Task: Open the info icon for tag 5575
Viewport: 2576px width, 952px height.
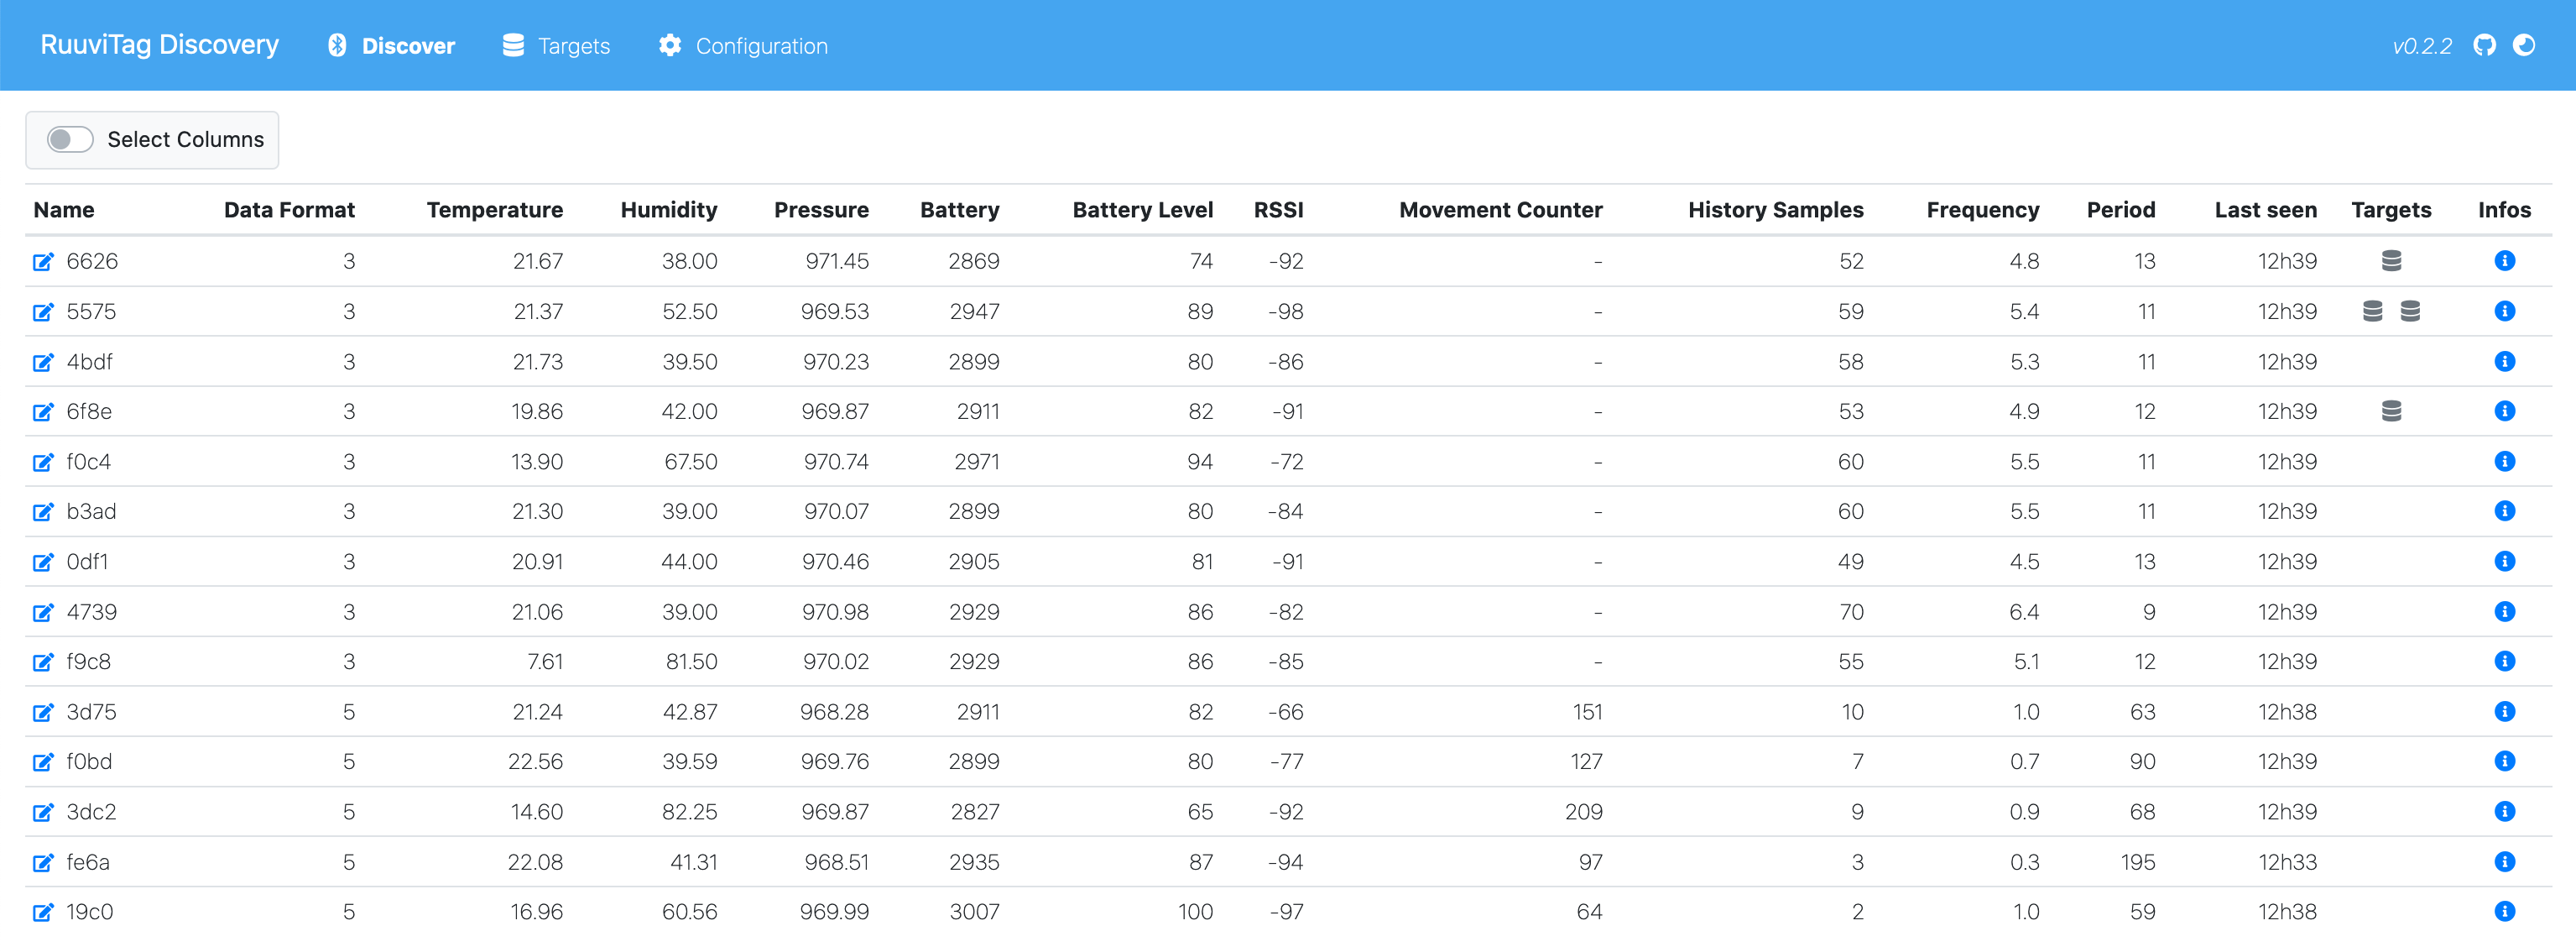Action: click(2504, 311)
